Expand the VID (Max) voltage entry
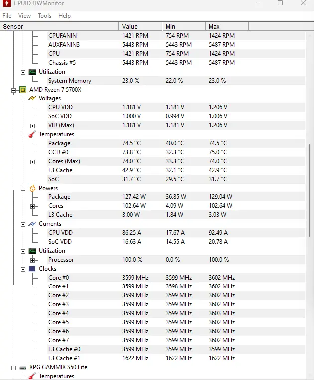314x380 pixels. tap(32, 126)
